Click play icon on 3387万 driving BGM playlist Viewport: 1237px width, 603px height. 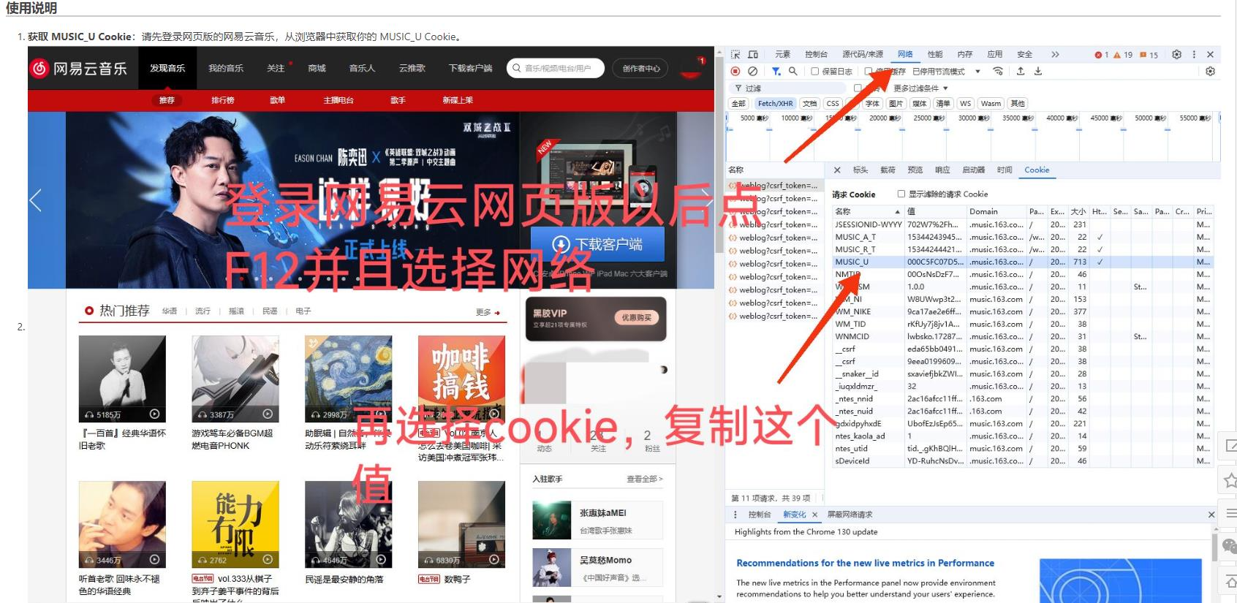(x=268, y=414)
